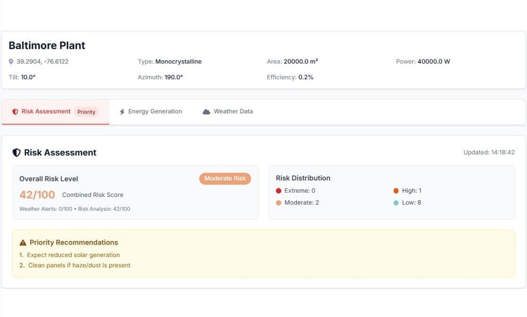
Task: Click the shield icon in Risk Assessment heading
Action: (16, 152)
